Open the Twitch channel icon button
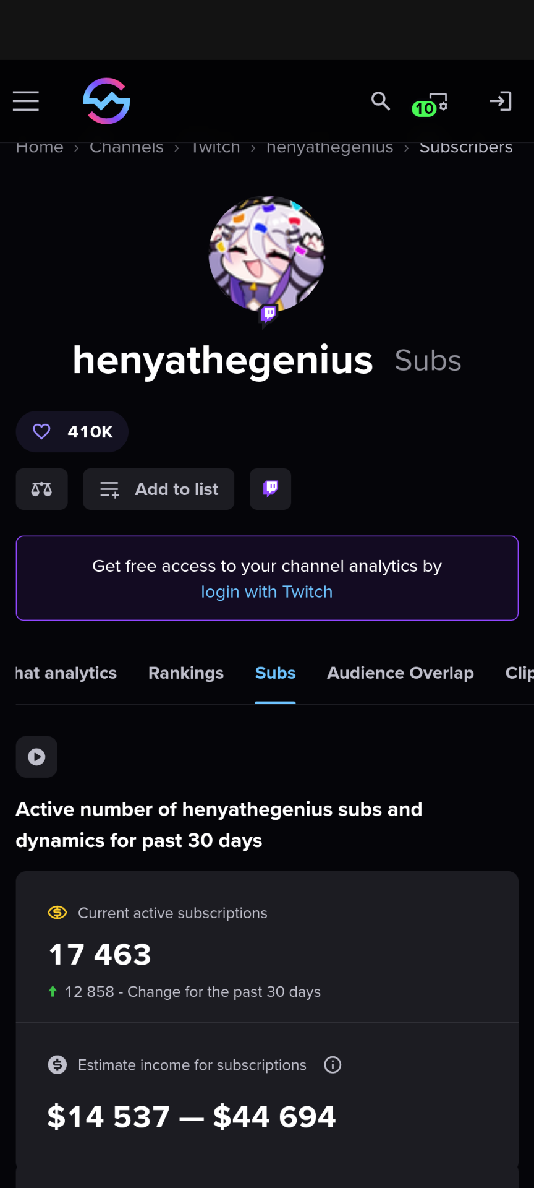This screenshot has width=534, height=1188. click(270, 489)
